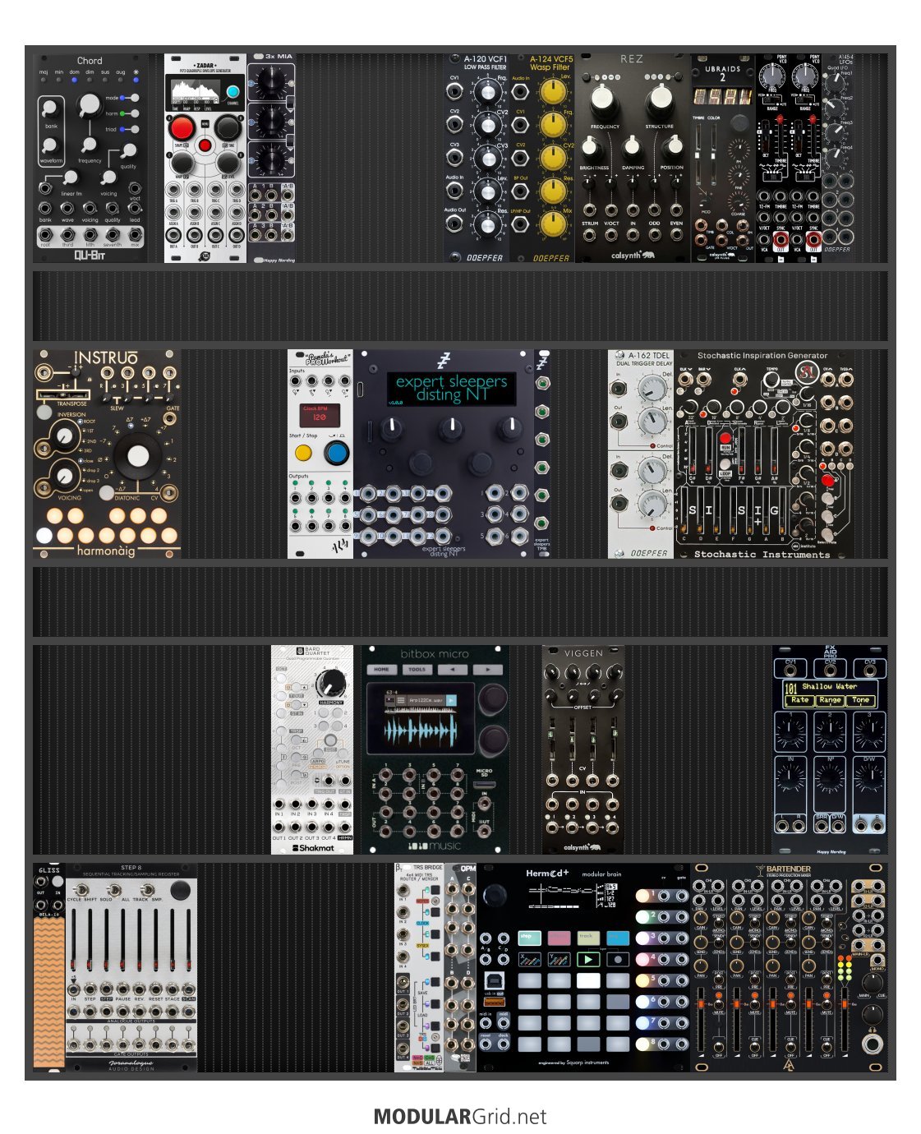This screenshot has width=921, height=1134.
Task: Turn the harmonaig Voicing knob
Action: [x=64, y=475]
